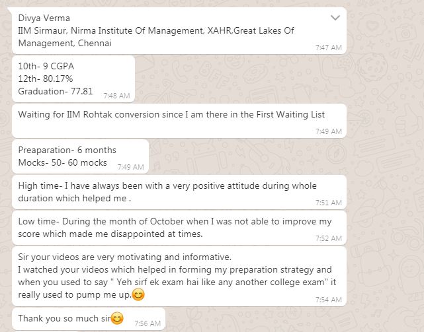Click the 7:51 AM timestamp
Image resolution: width=424 pixels, height=332 pixels.
329,203
